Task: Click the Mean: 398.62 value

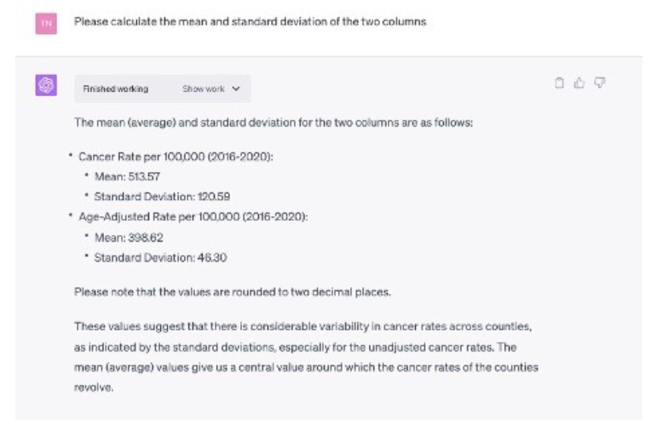Action: [130, 238]
